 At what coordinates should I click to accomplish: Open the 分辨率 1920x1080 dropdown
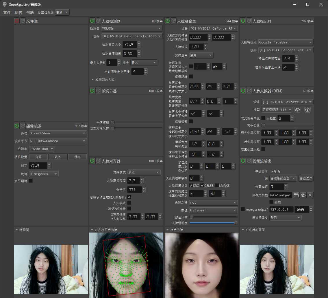pos(42,149)
